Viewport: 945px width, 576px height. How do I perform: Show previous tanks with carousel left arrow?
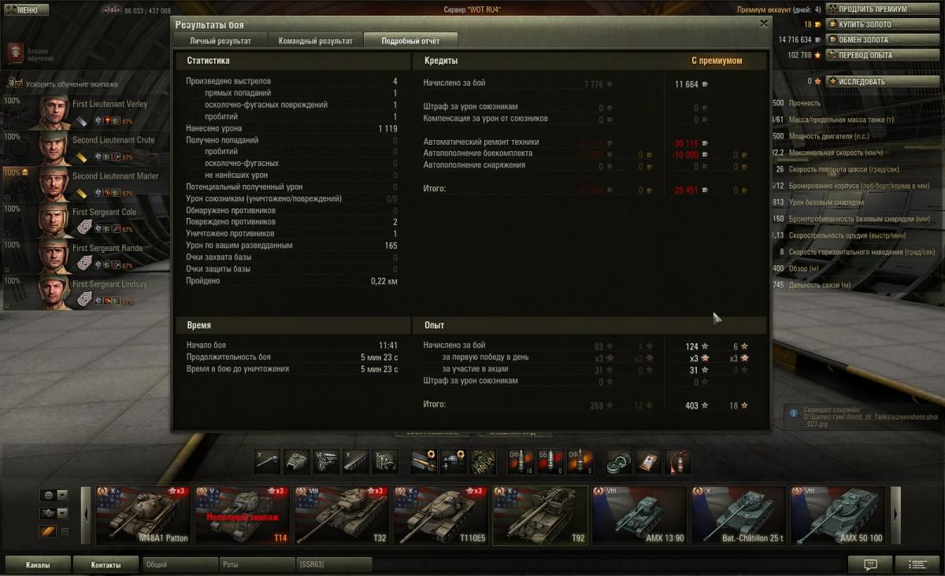coord(86,515)
